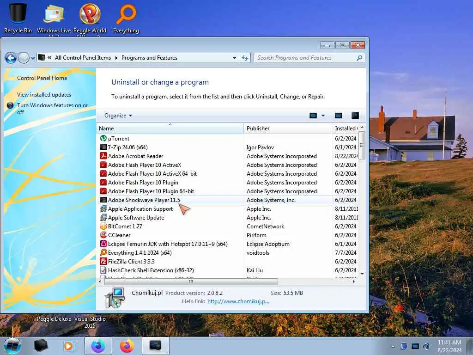Open the Organize dropdown menu
The image size is (473, 355).
118,116
